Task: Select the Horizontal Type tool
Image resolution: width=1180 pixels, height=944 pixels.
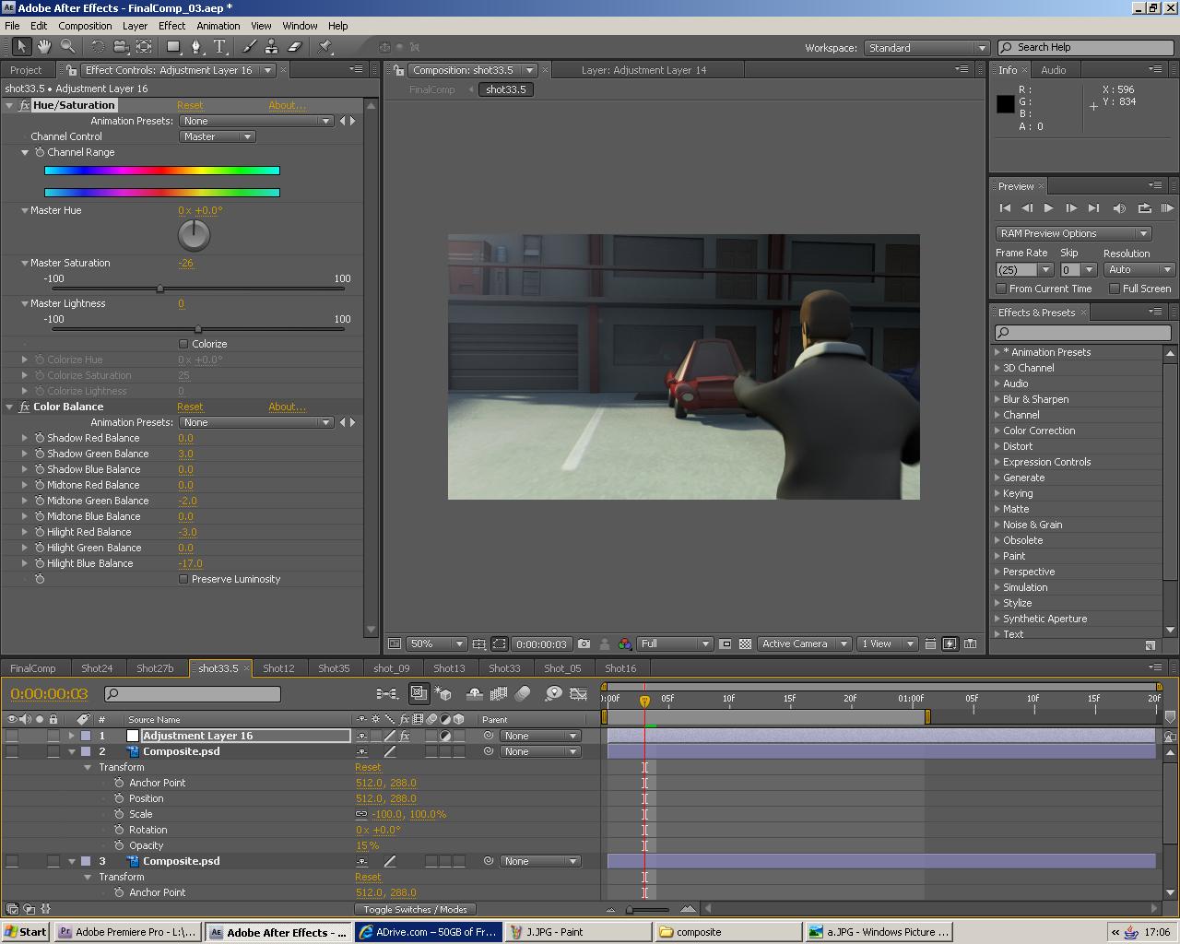Action: 220,46
